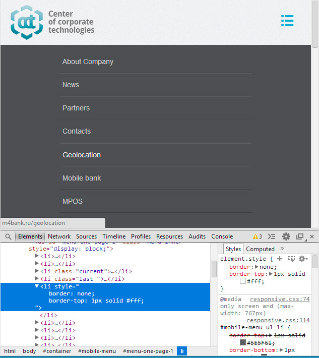Screen dimensions: 319x358
Task: Open DevTools settings gear
Action: (x=286, y=236)
